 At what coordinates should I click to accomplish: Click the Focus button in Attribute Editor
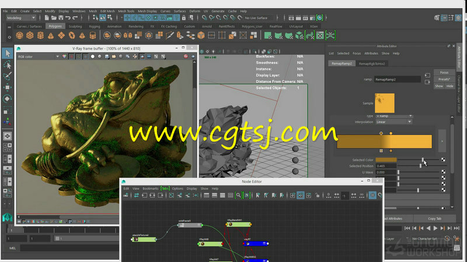click(x=444, y=72)
